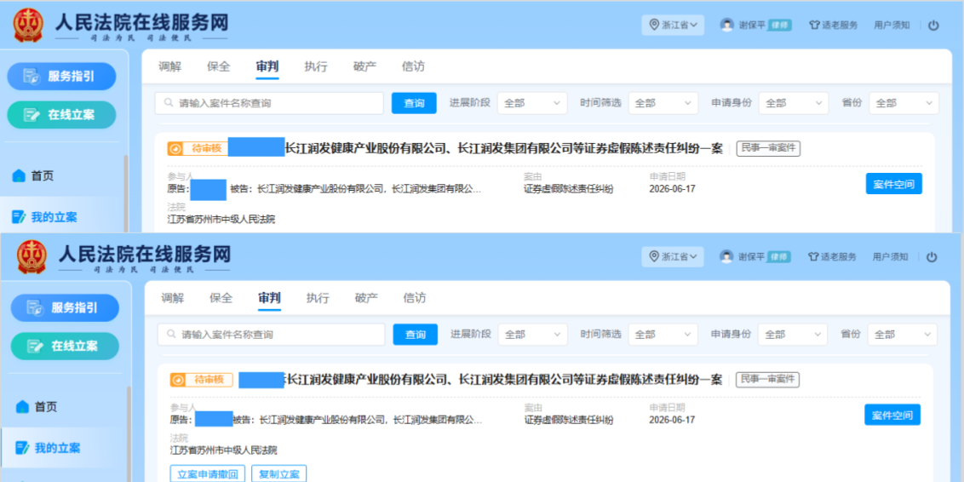Screen dimensions: 964x482
Task: Click the 在线立案 button icon in upper sidebar
Action: pyautogui.click(x=32, y=114)
